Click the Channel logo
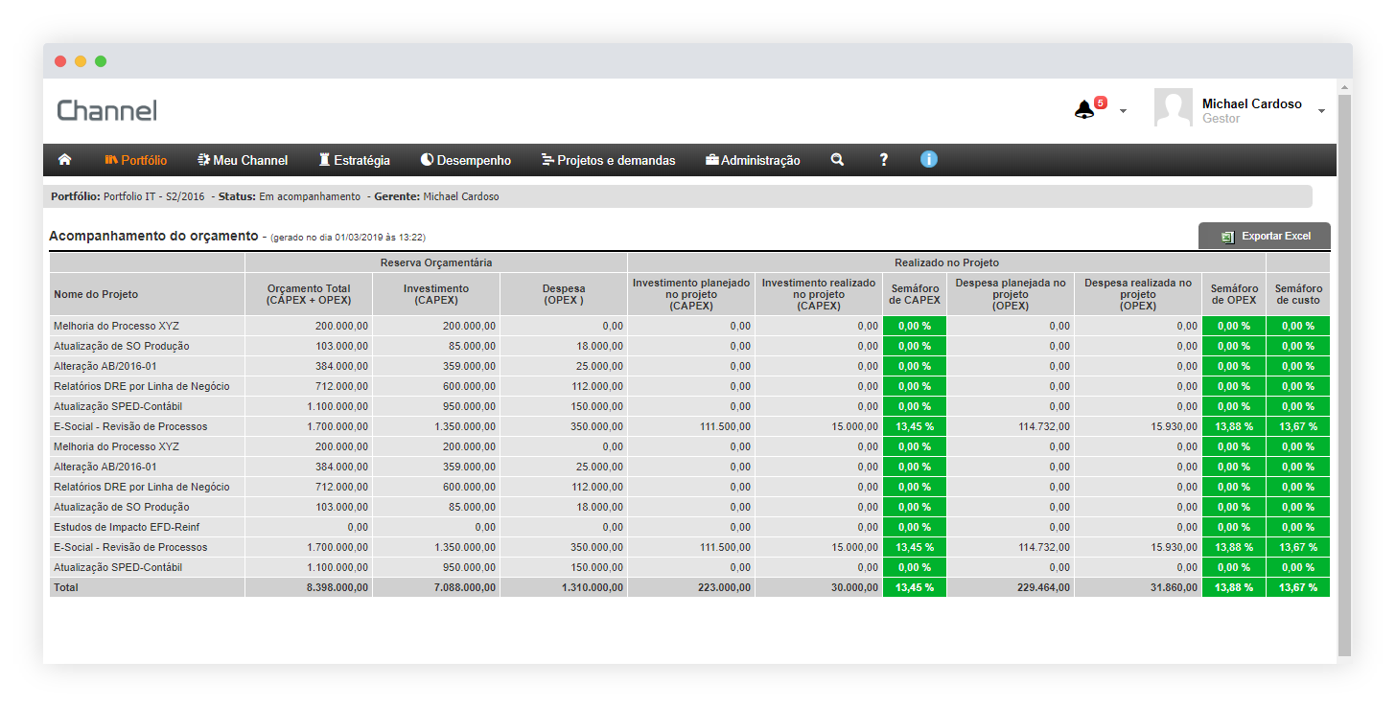Screen dimensions: 1396x707 107,110
